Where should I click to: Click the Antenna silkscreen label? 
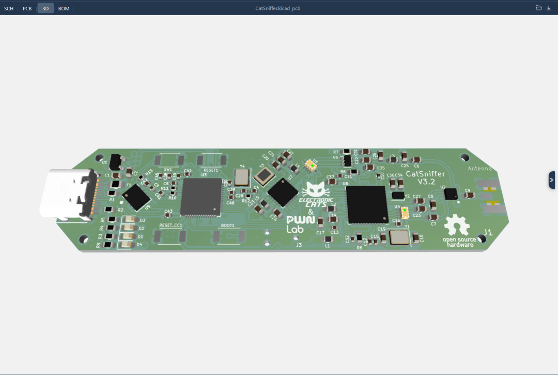pyautogui.click(x=479, y=169)
